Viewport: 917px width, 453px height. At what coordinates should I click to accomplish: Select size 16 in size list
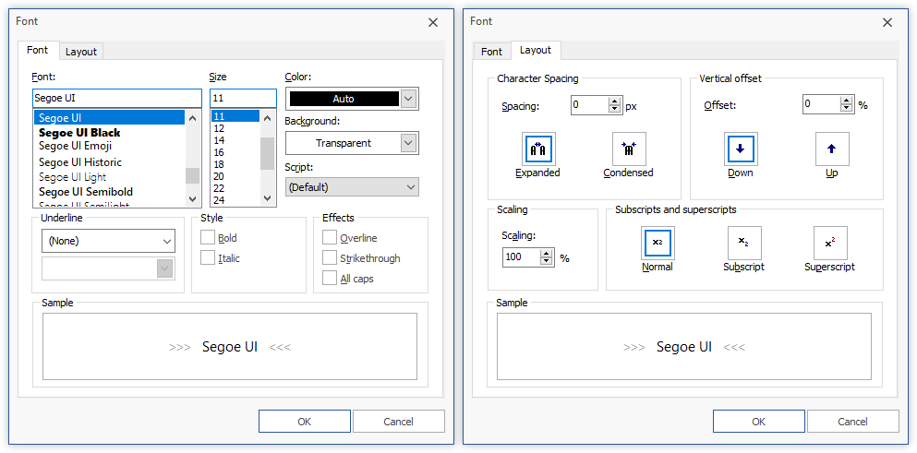point(235,152)
